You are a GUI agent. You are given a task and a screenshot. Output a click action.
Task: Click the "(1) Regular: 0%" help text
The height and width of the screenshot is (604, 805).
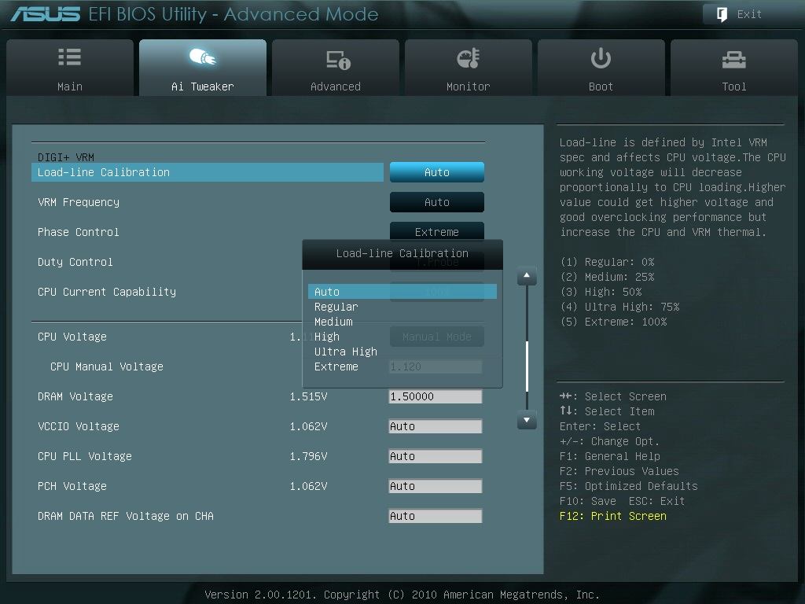pos(608,261)
